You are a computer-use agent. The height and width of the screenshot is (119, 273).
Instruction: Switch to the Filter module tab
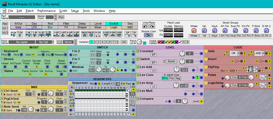point(66,24)
